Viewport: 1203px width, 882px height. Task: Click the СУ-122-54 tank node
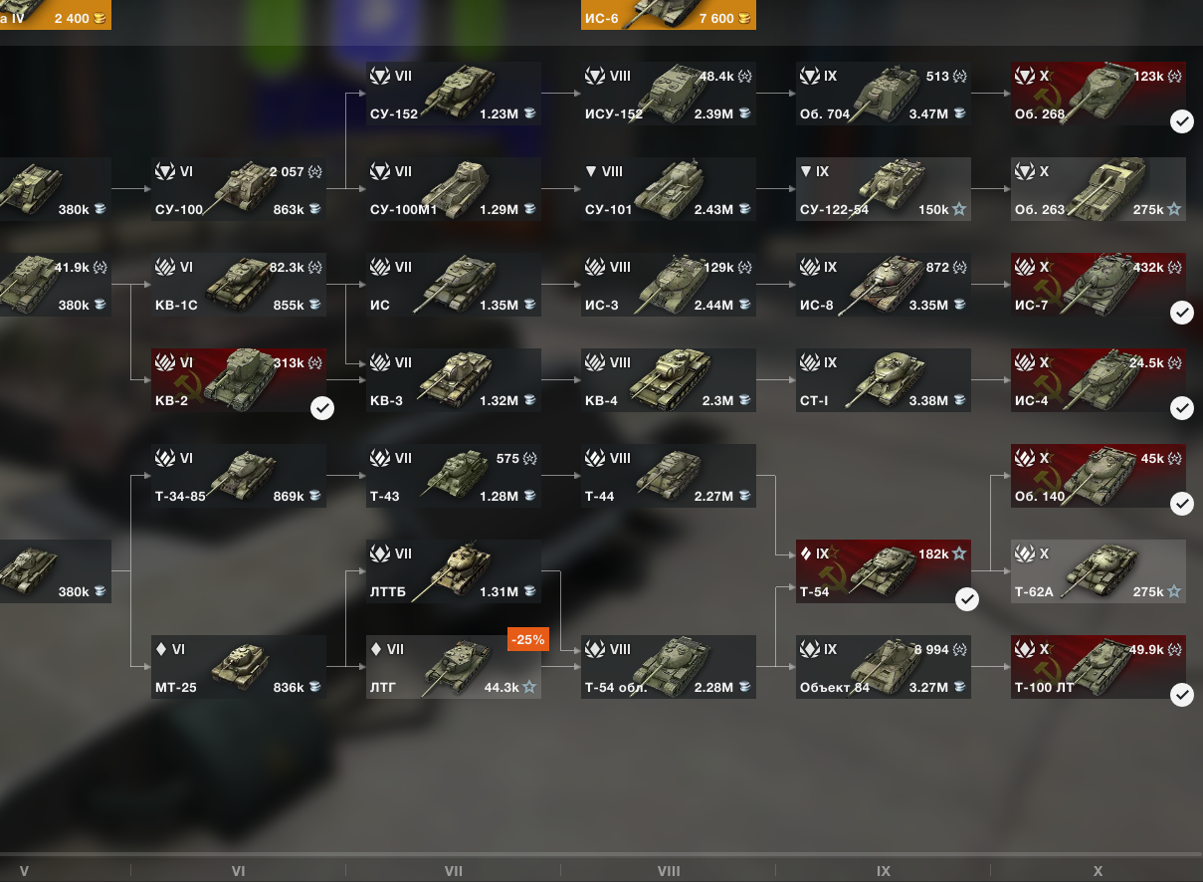[x=884, y=189]
